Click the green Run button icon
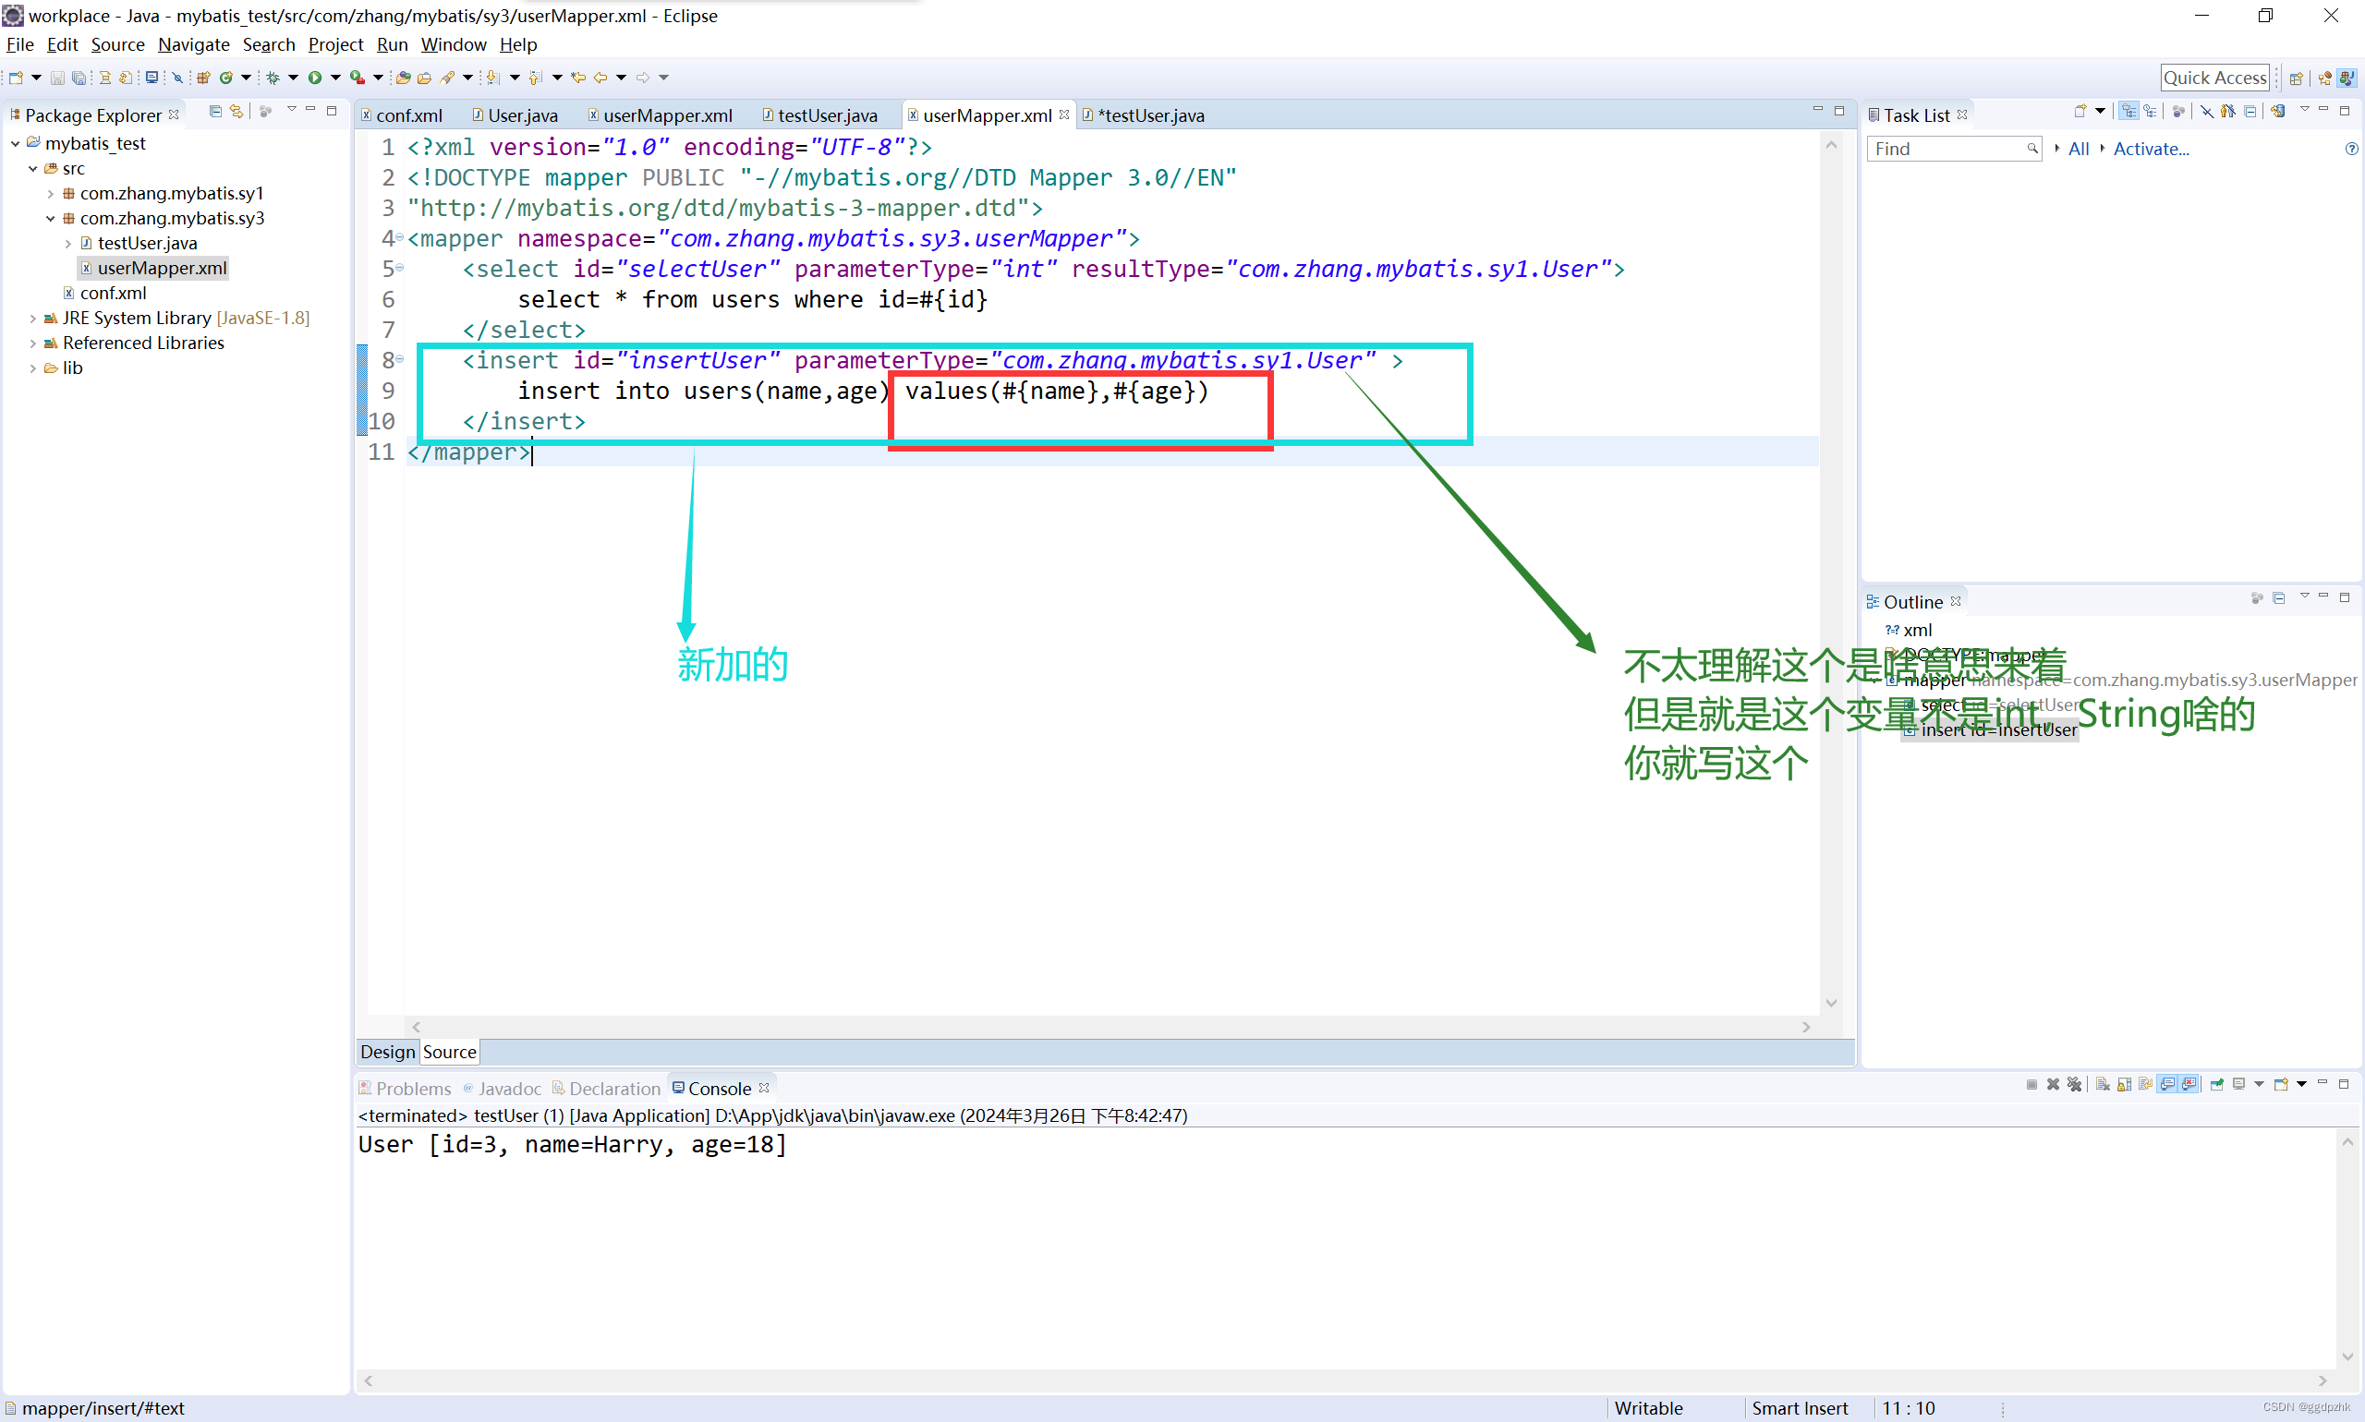This screenshot has height=1422, width=2365. coord(314,78)
